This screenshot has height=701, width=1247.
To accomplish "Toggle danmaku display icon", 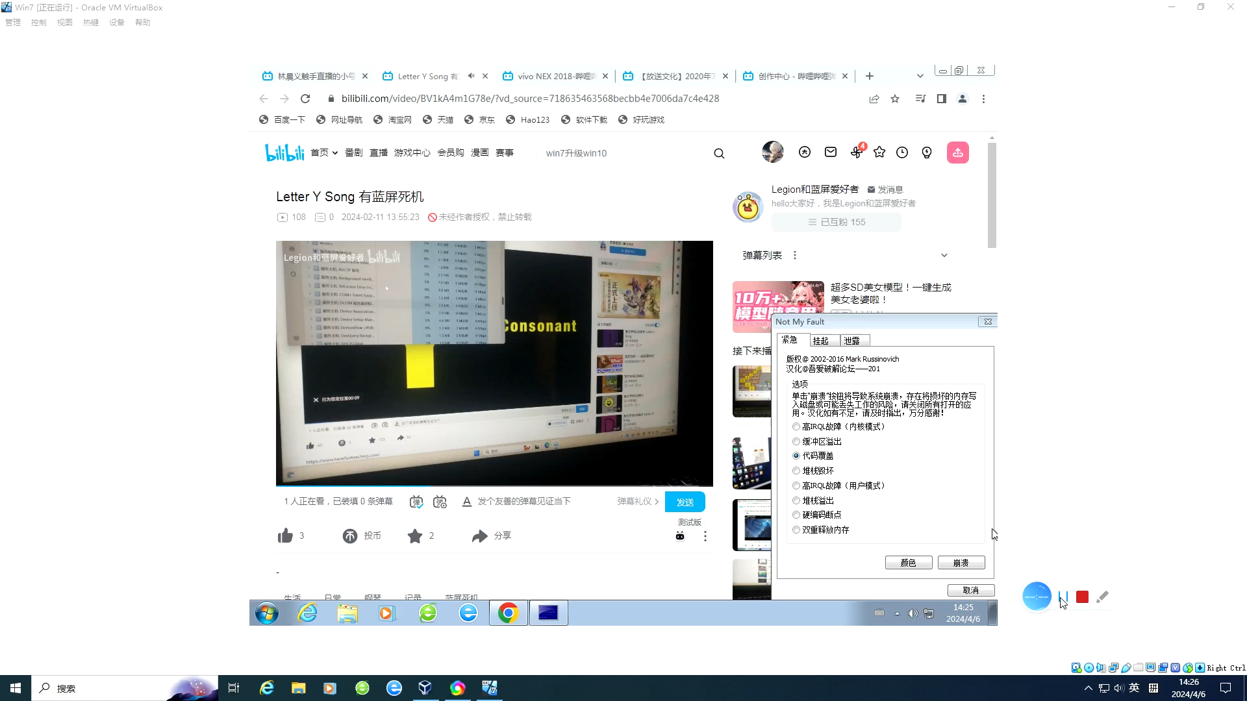I will pos(416,502).
